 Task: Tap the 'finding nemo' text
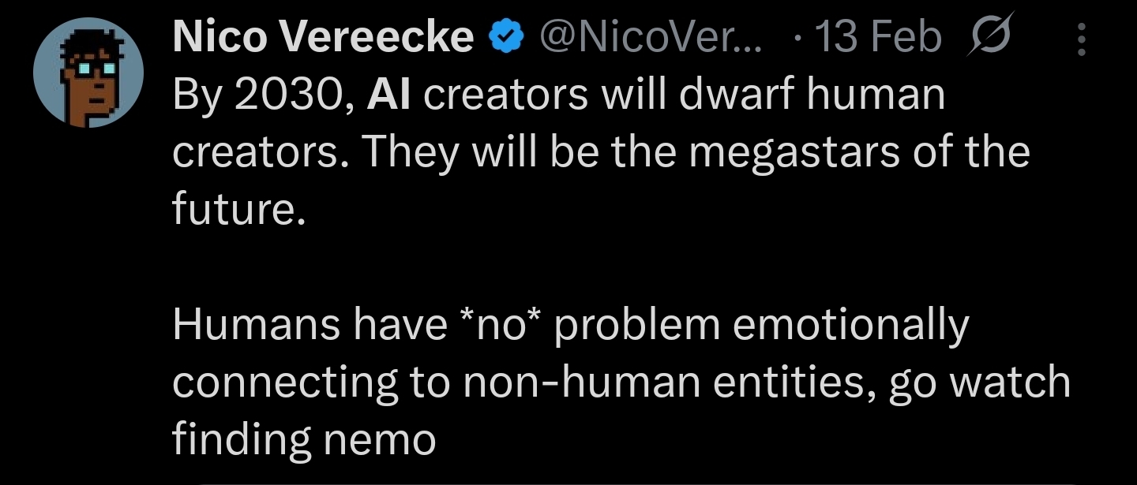pos(304,439)
